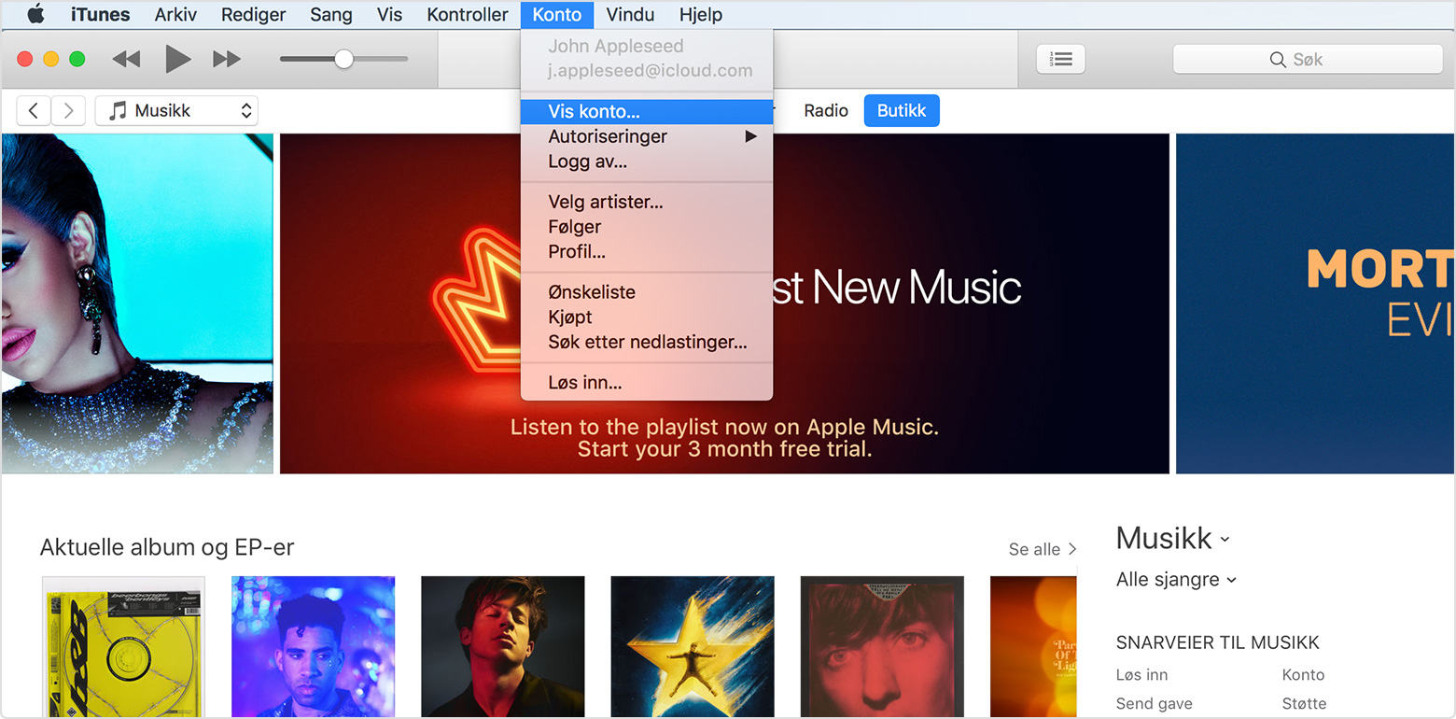This screenshot has height=719, width=1456.
Task: Click the Se alle link
Action: tap(1035, 549)
